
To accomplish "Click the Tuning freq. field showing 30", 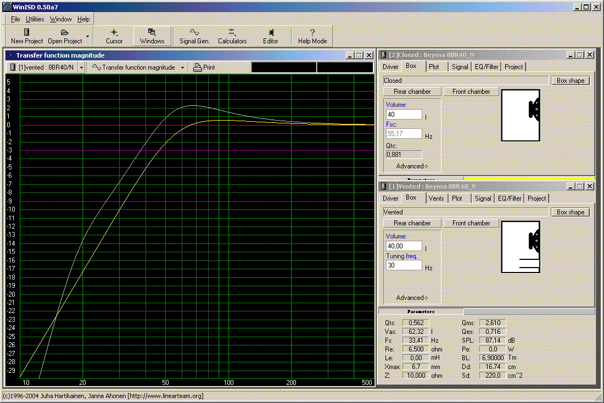I will (404, 265).
